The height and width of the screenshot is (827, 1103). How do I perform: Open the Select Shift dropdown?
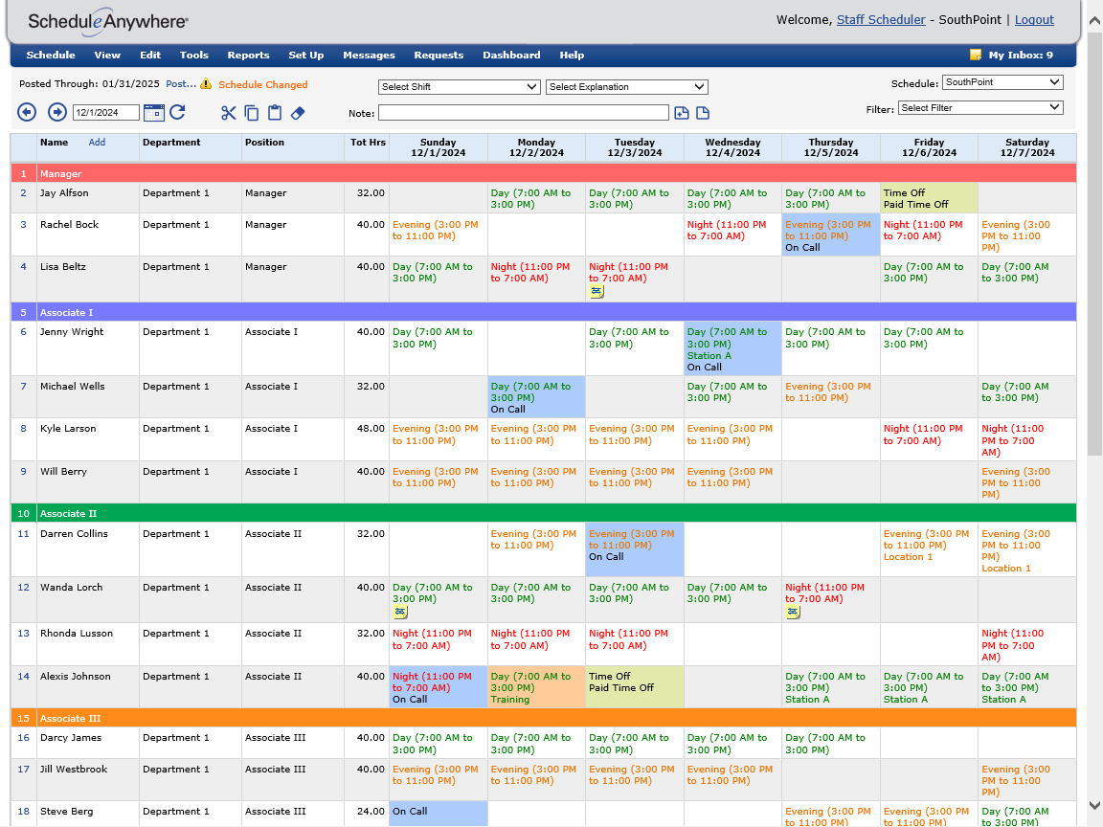click(x=460, y=87)
